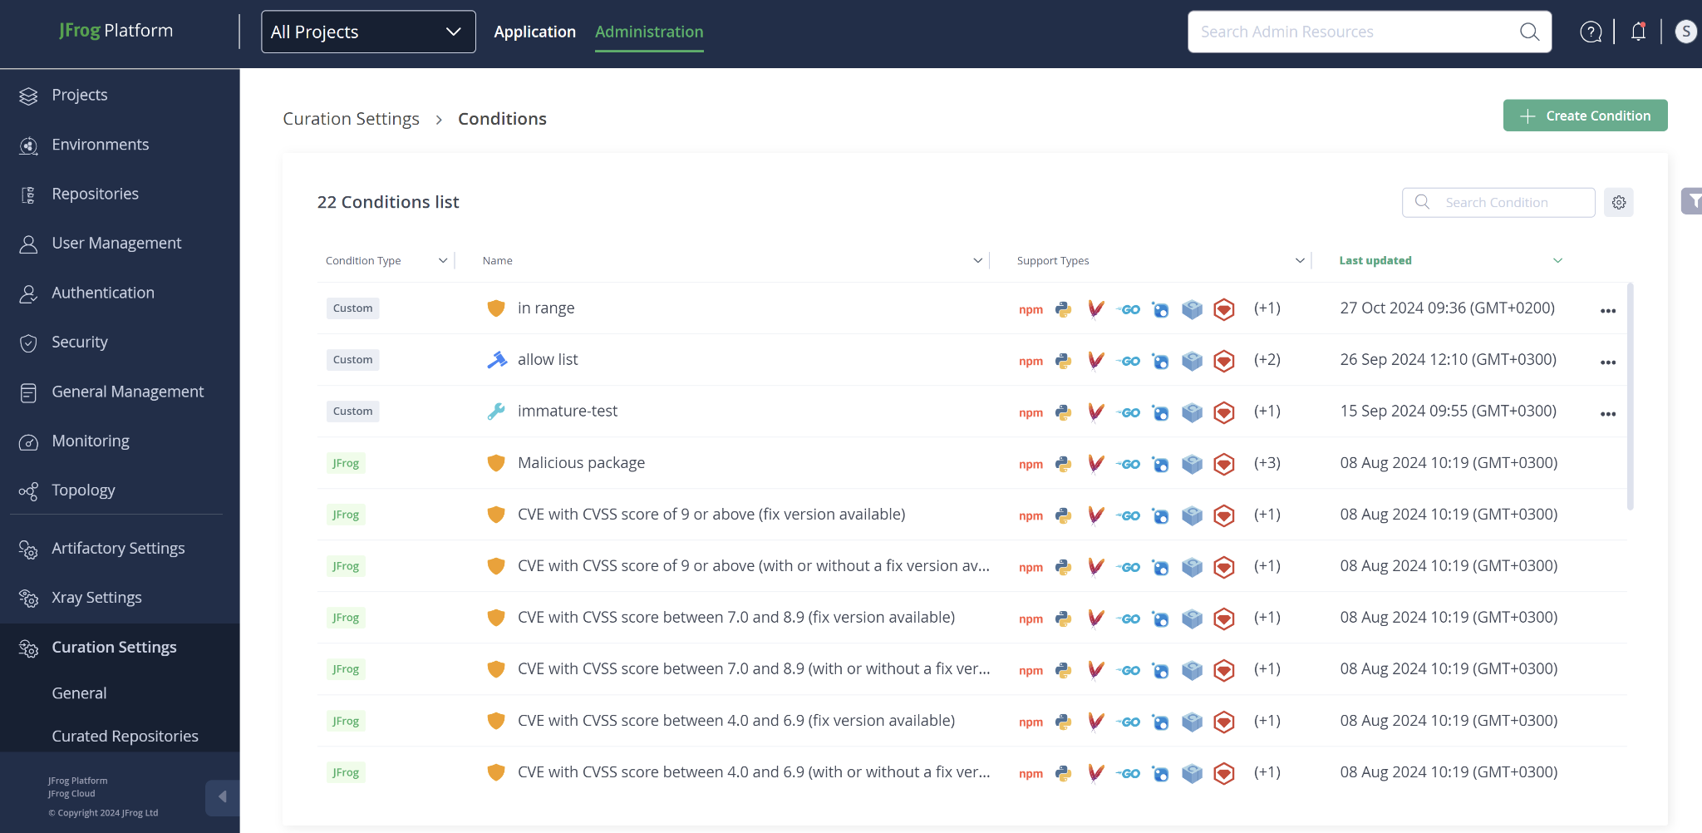This screenshot has height=833, width=1702.
Task: Click the Xray Settings gear icon
Action: click(x=28, y=599)
